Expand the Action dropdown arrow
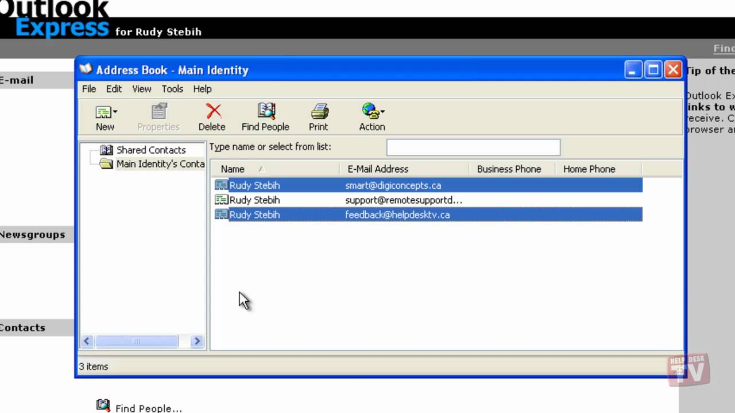The height and width of the screenshot is (413, 735). click(383, 112)
